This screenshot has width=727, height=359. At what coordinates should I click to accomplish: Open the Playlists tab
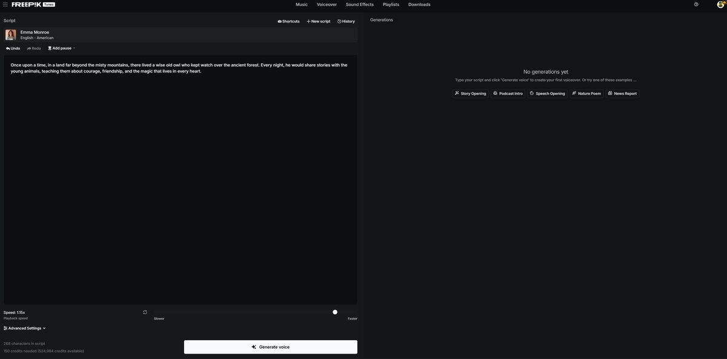391,4
